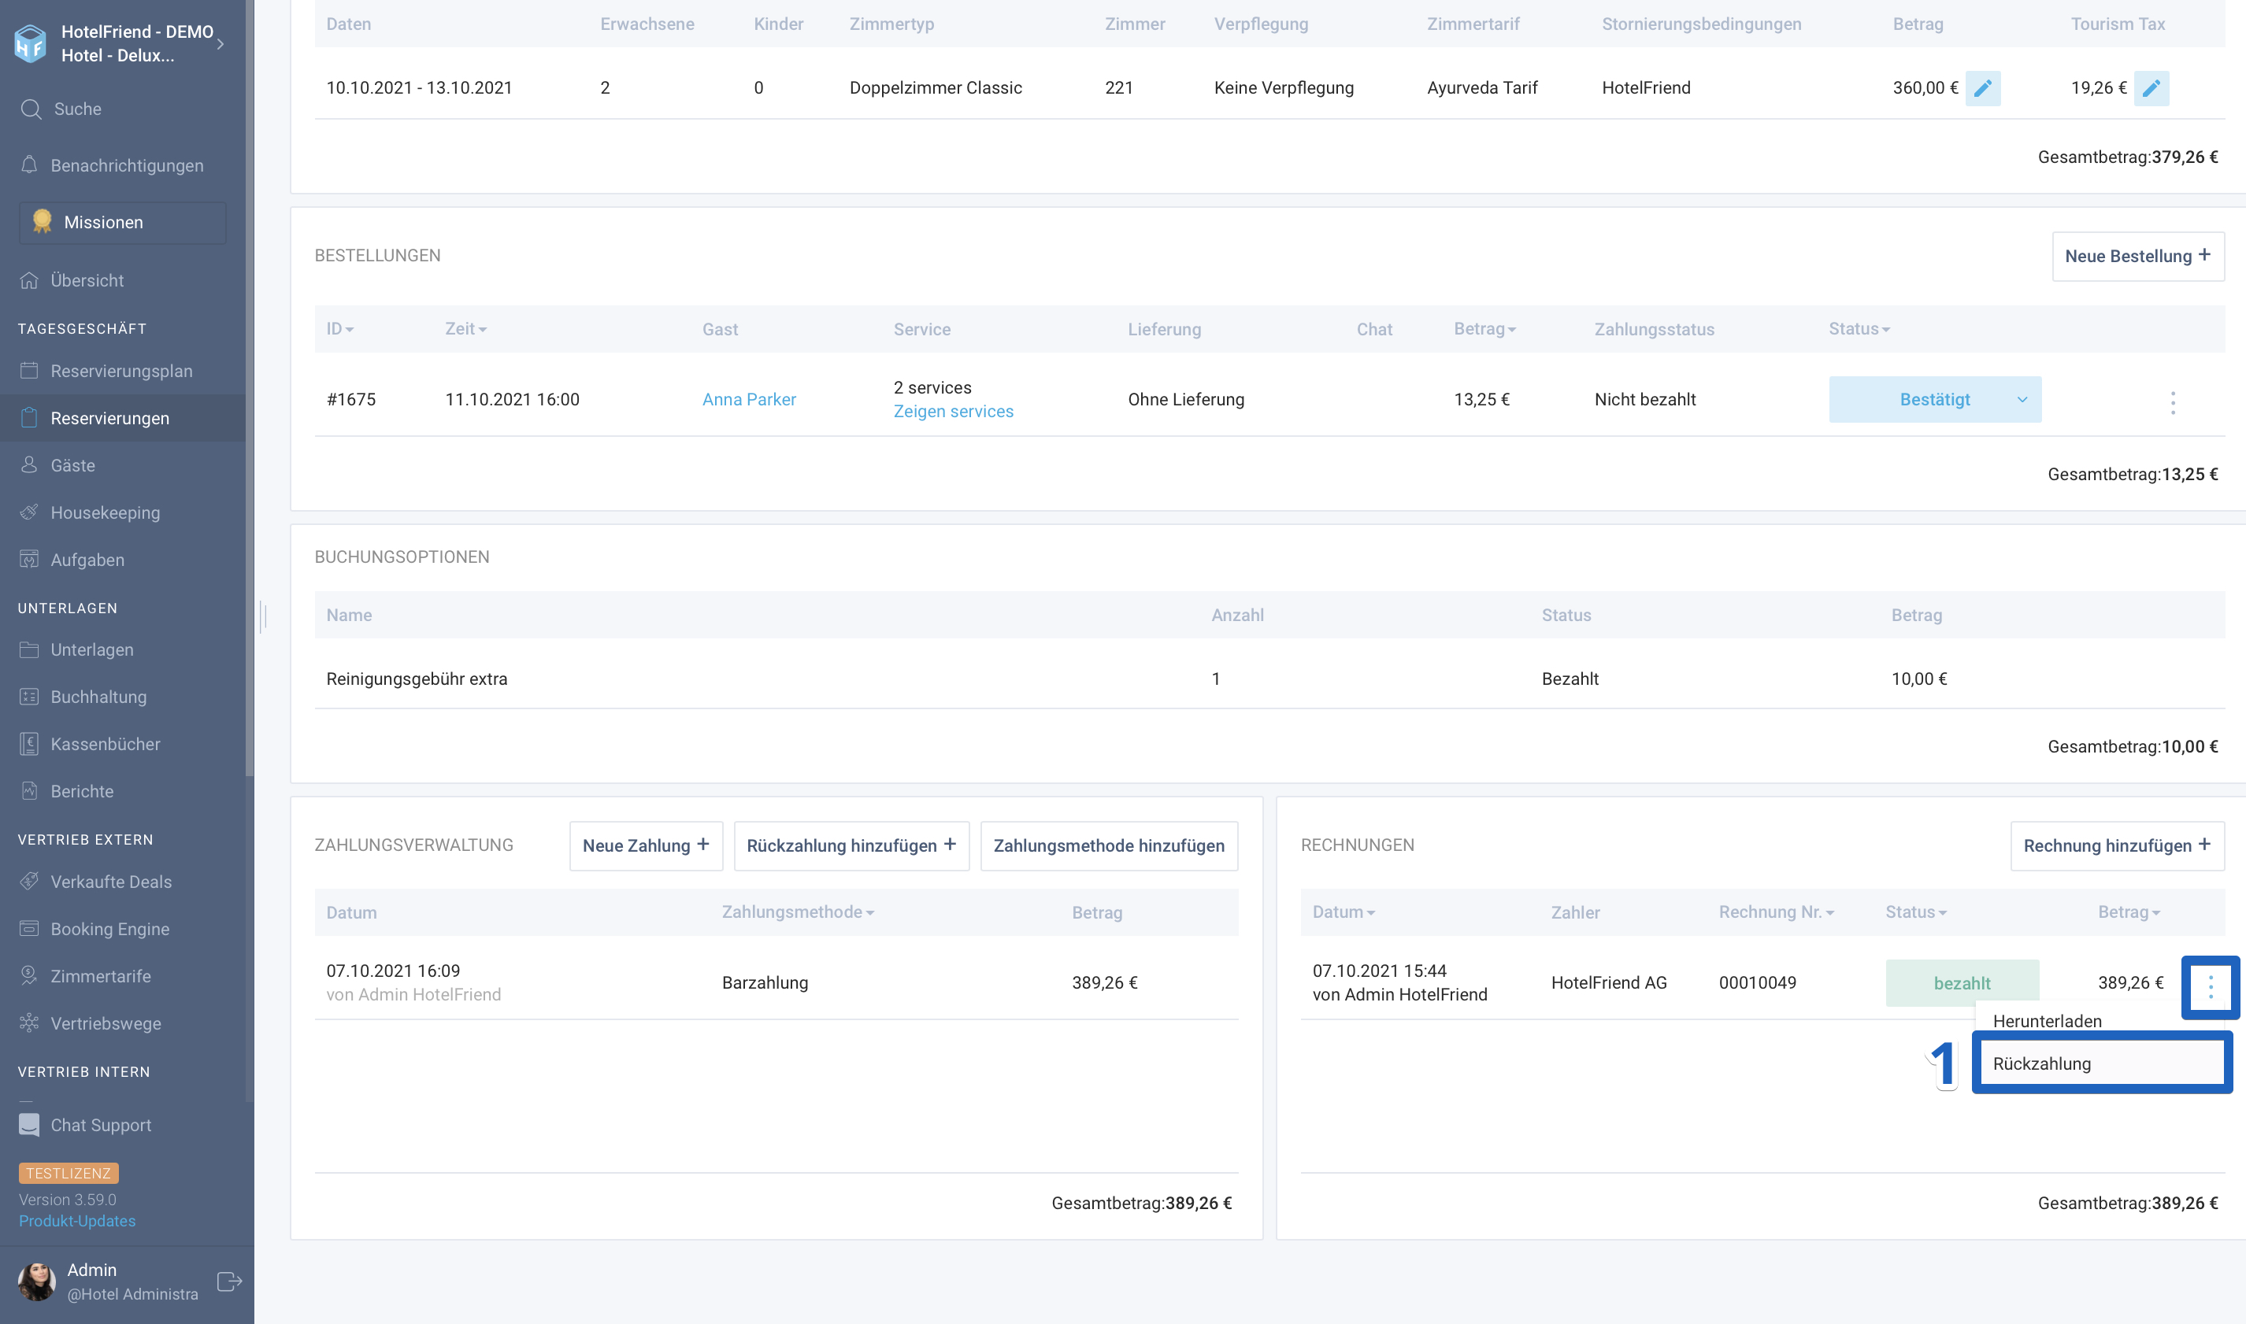Click the three-dot menu on invoice 00010049
2246x1324 pixels.
tap(2210, 986)
